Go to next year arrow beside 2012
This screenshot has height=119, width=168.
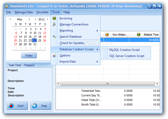[x=47, y=19]
